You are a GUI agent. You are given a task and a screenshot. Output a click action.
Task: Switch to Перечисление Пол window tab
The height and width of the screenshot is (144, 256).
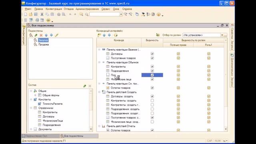click(40, 136)
